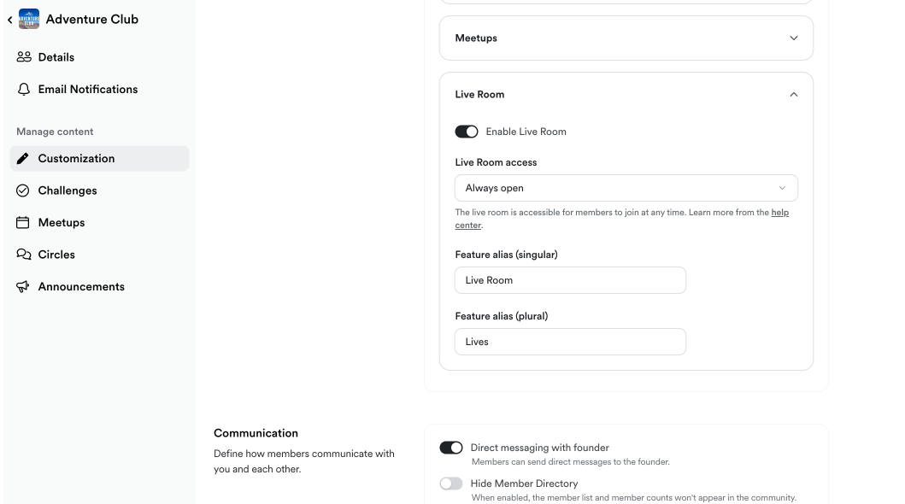
Task: Turn off Direct messaging with founder
Action: 451,448
